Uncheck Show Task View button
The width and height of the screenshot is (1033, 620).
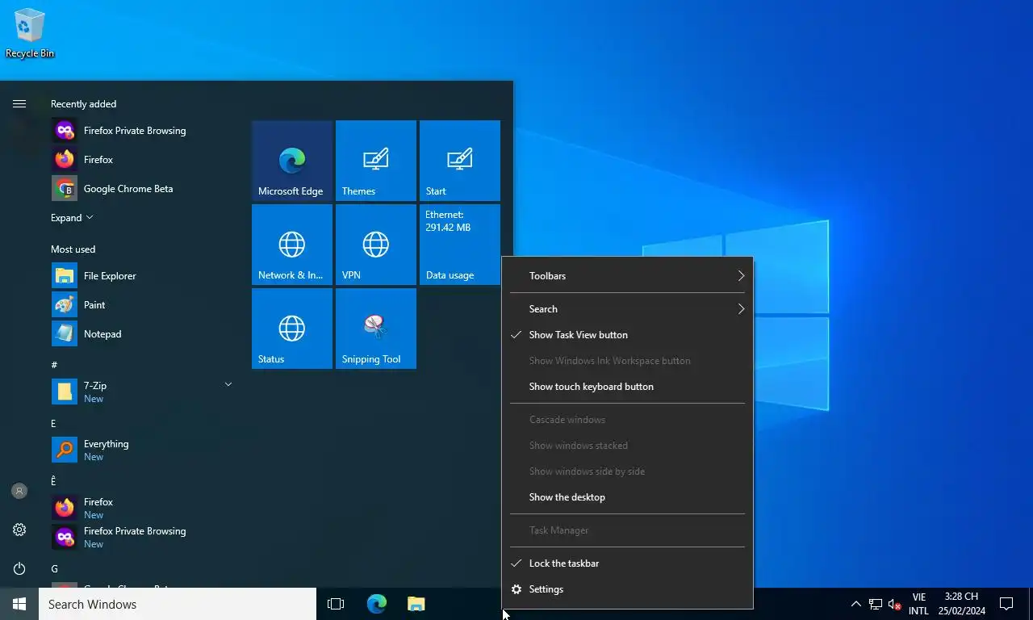click(x=627, y=335)
